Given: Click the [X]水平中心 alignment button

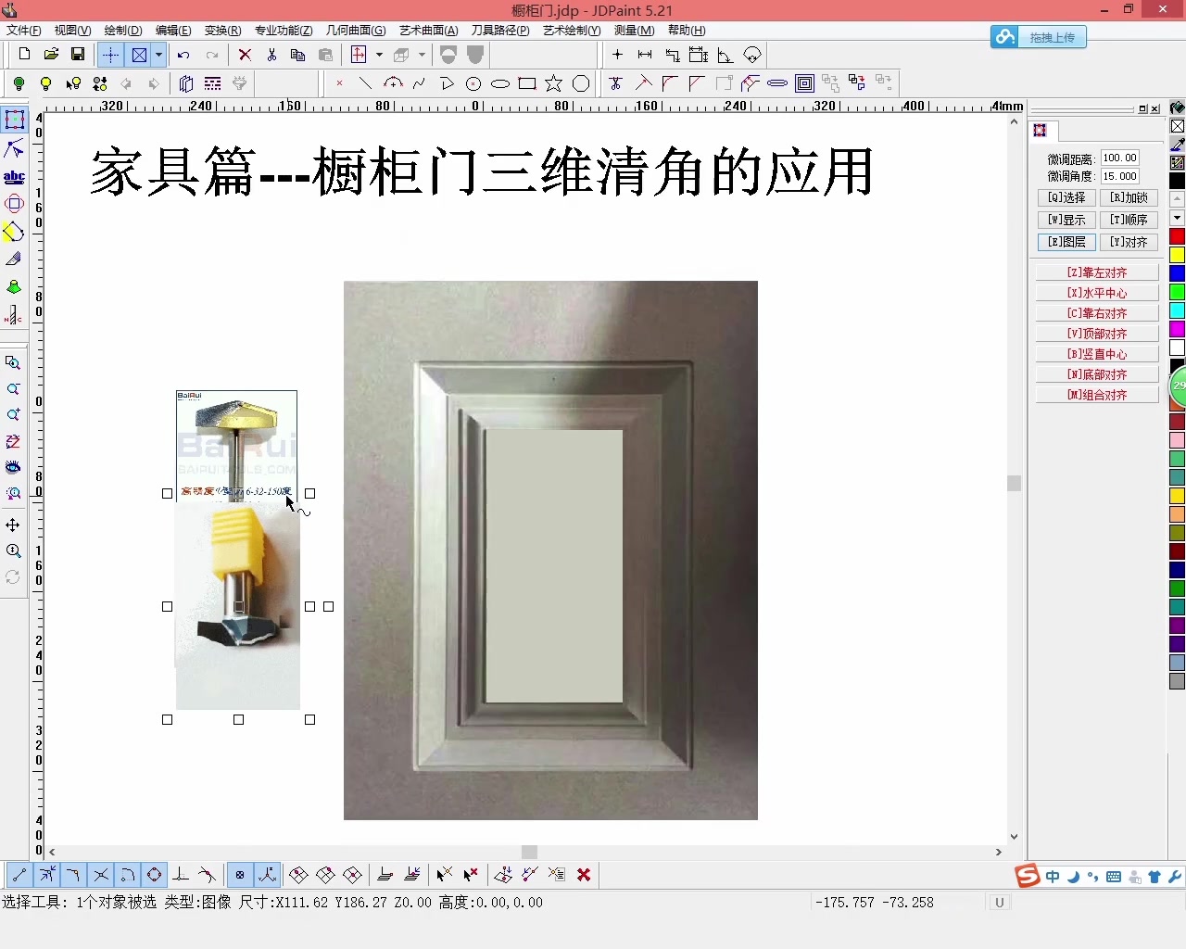Looking at the screenshot, I should (x=1096, y=292).
